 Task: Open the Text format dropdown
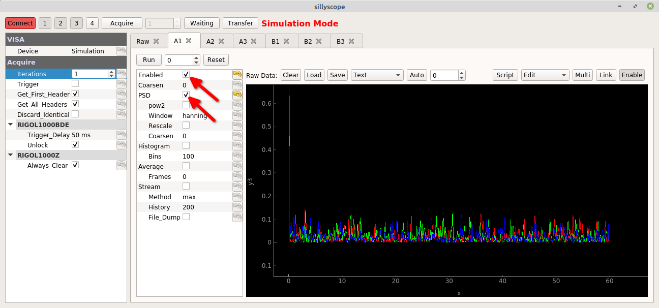click(377, 75)
